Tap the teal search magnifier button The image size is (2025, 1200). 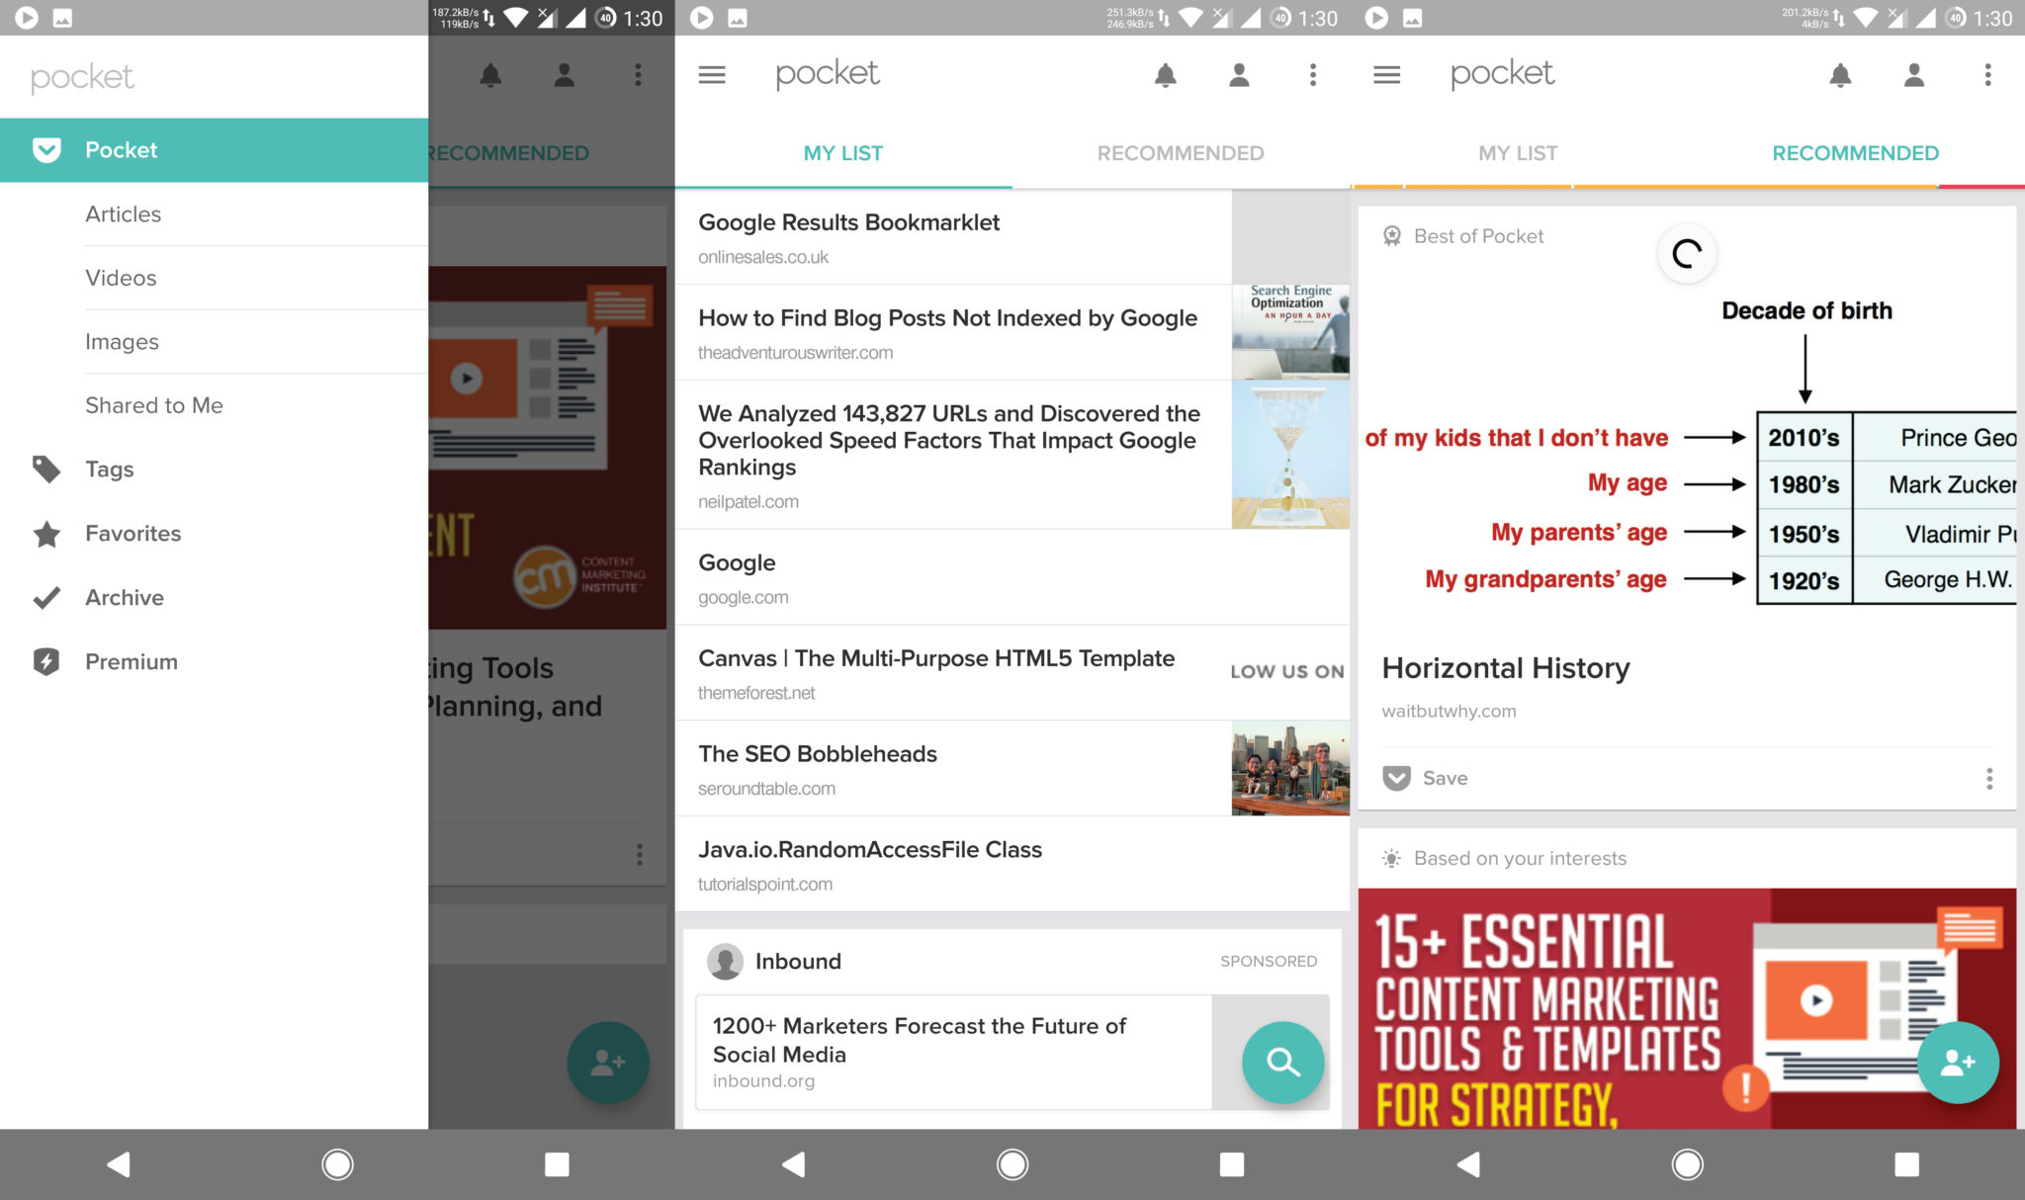[1282, 1063]
